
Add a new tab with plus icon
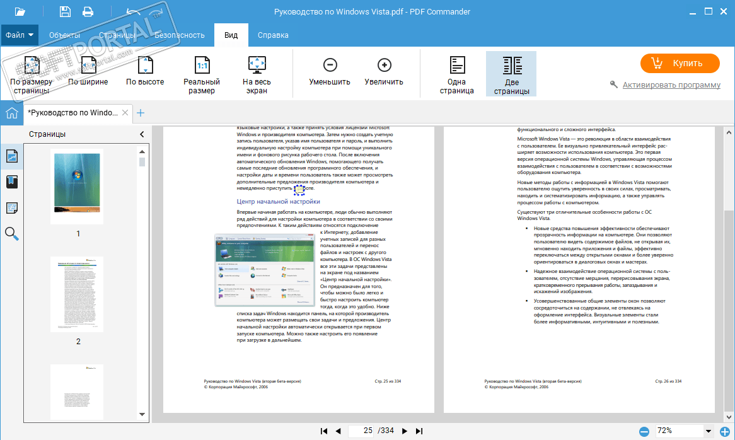click(x=141, y=113)
